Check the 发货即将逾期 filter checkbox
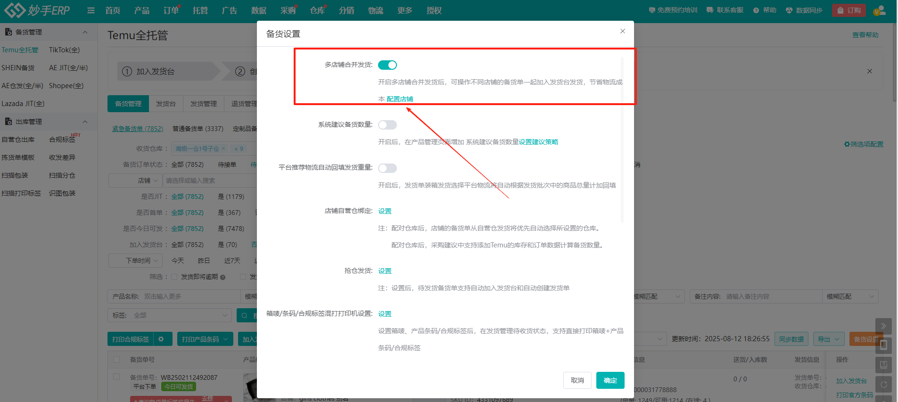Viewport: 898px width, 402px height. (x=174, y=277)
